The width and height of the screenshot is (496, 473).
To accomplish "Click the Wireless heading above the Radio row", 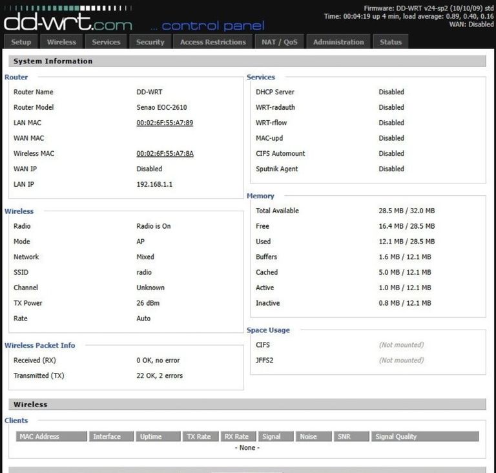I will pos(19,211).
